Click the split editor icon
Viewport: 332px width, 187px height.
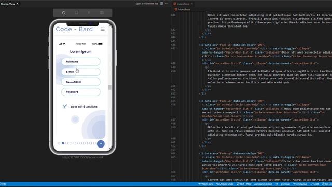tap(161, 4)
